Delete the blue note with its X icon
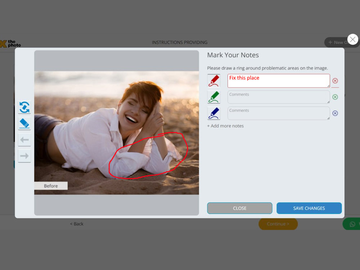This screenshot has width=360, height=270. coord(335,113)
